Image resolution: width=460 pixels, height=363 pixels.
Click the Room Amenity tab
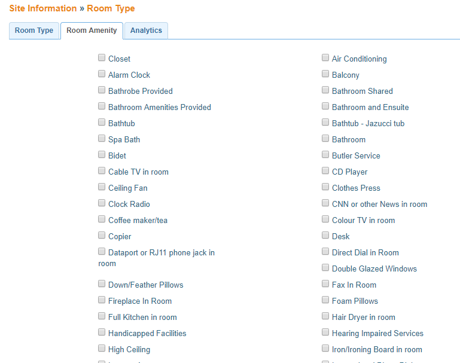(x=92, y=30)
